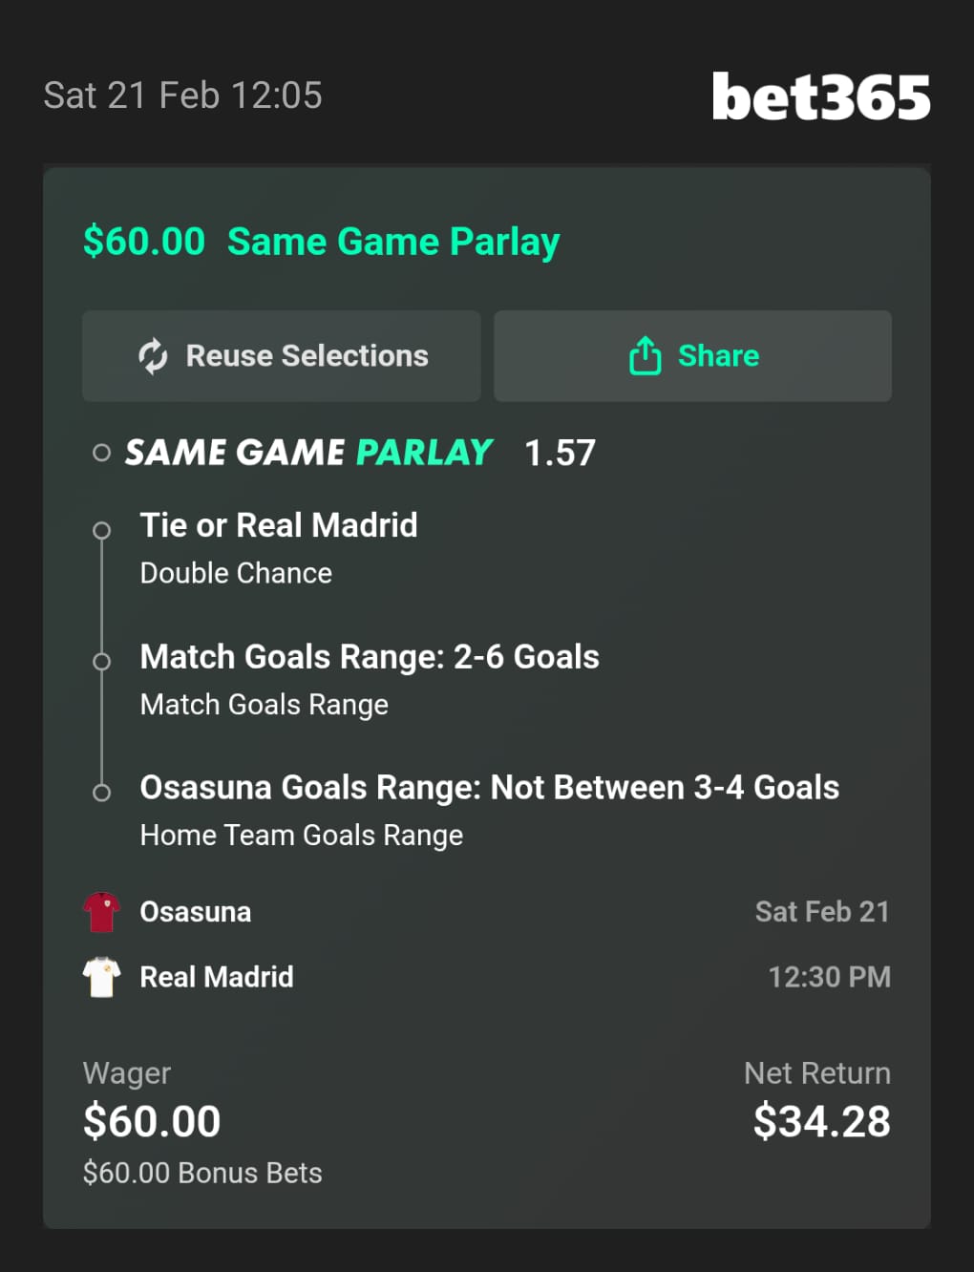This screenshot has width=974, height=1272.
Task: Click the Reuse Selections refresh icon
Action: coord(153,356)
